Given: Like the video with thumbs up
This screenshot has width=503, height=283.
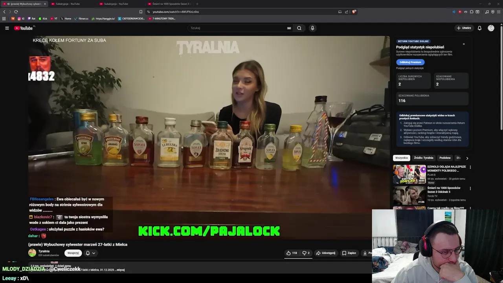Looking at the screenshot, I should (292, 253).
